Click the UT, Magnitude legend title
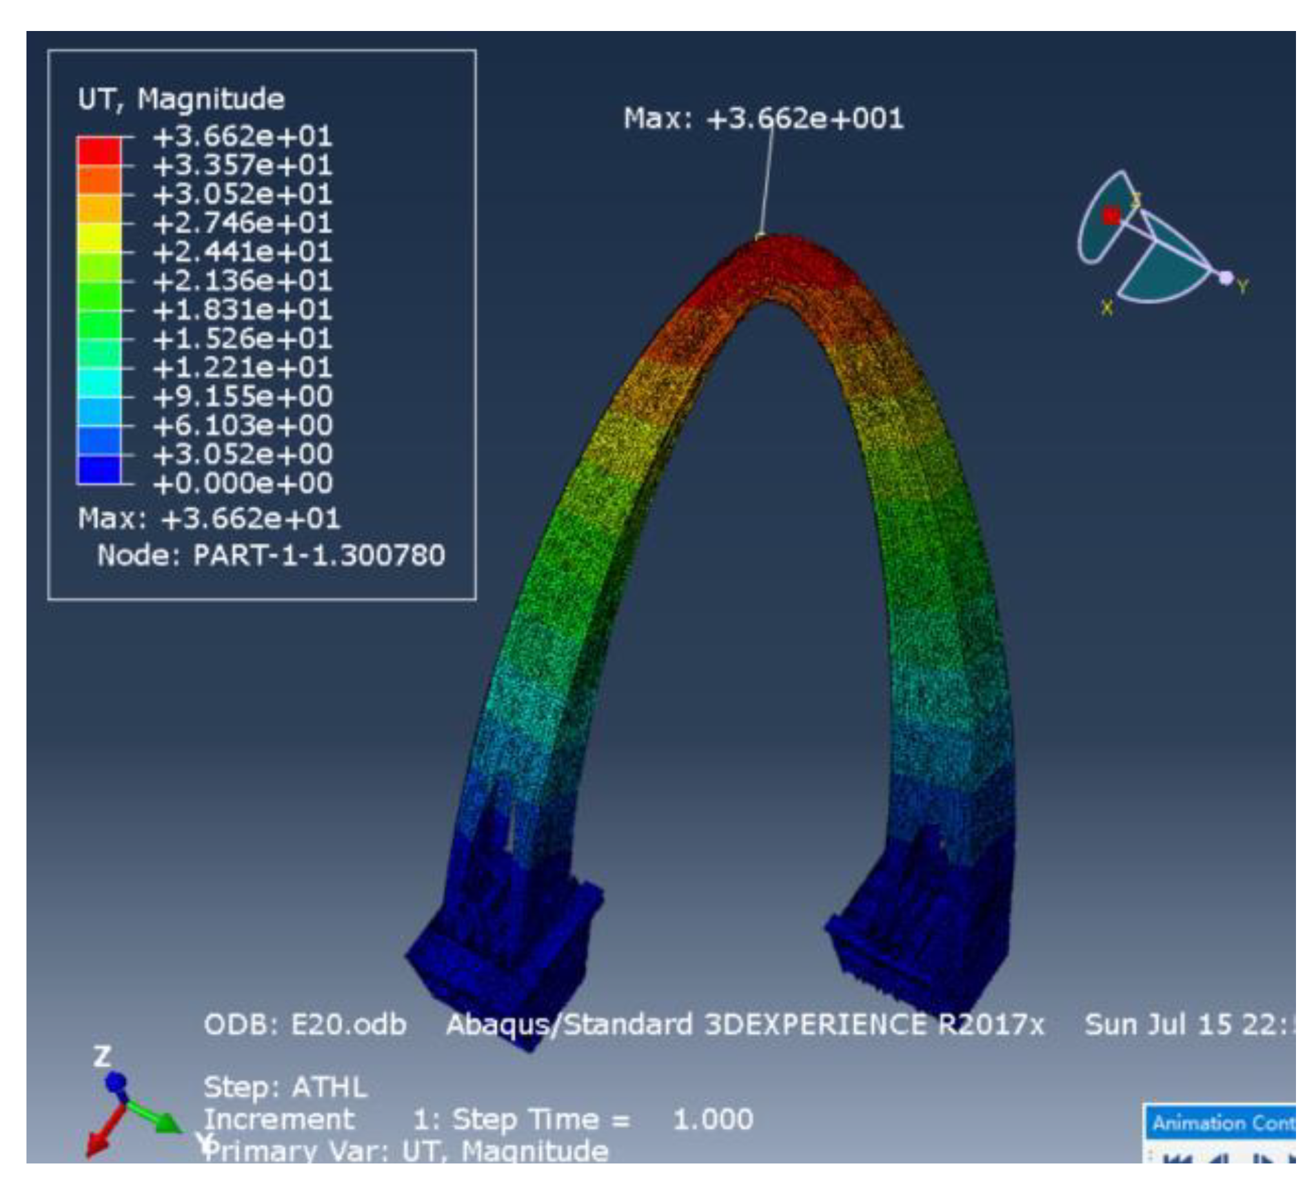This screenshot has width=1316, height=1188. (181, 99)
